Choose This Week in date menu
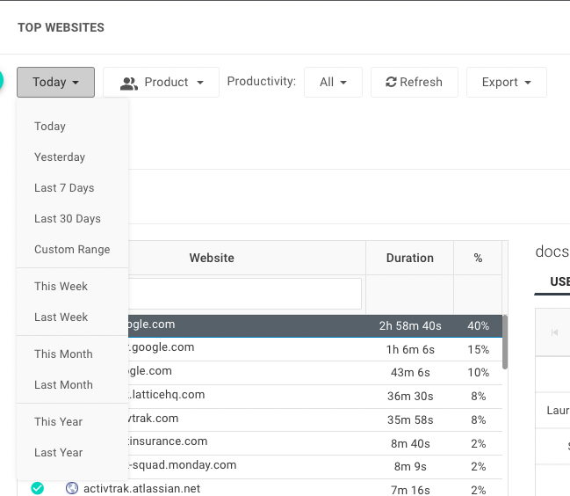 (x=61, y=287)
